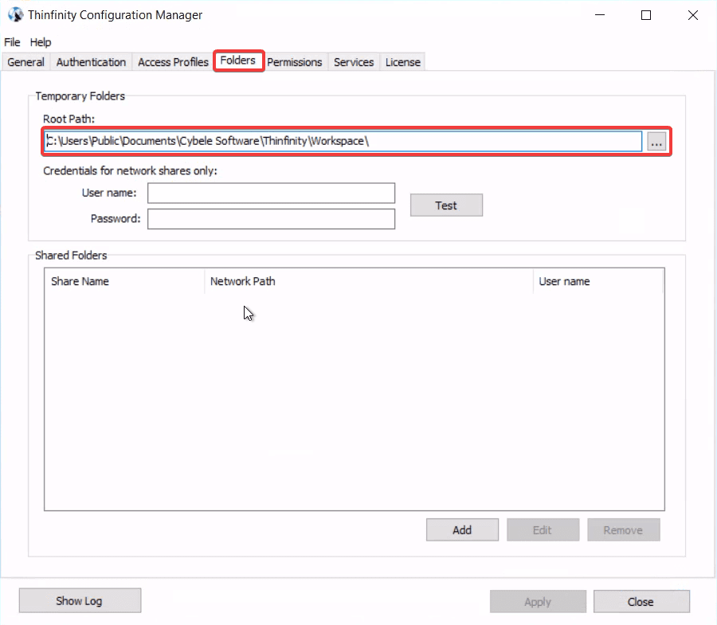Image resolution: width=717 pixels, height=625 pixels.
Task: Open the Show Log panel
Action: coord(80,600)
